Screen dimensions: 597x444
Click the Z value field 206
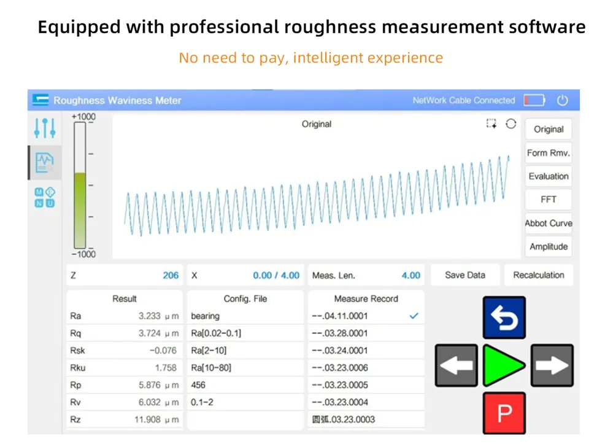click(125, 275)
